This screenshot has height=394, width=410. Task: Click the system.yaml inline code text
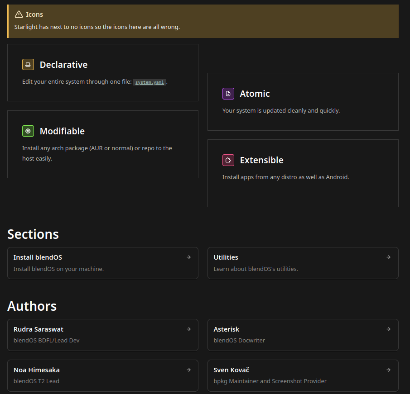(x=150, y=82)
